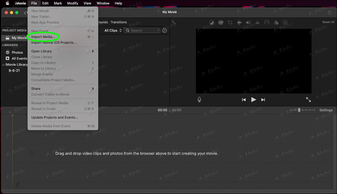Open timeline Settings
The height and width of the screenshot is (194, 337).
pos(326,110)
